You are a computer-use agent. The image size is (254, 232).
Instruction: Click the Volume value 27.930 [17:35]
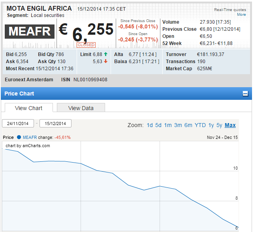coord(215,22)
